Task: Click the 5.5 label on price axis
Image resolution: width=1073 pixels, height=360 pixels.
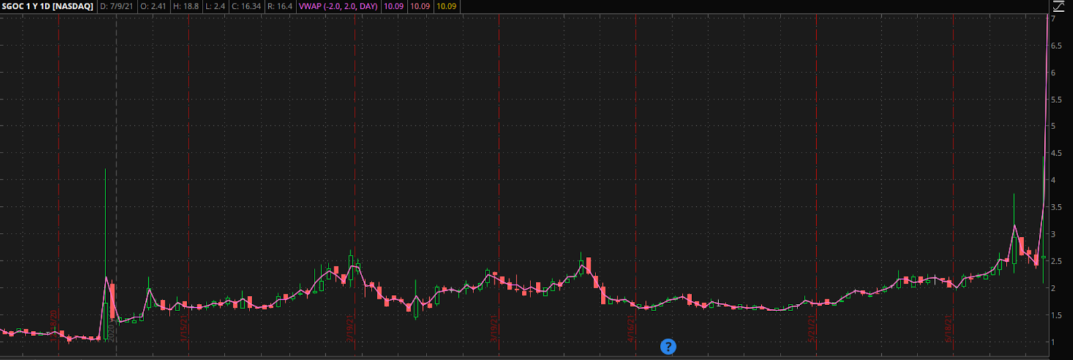Action: (x=1056, y=100)
